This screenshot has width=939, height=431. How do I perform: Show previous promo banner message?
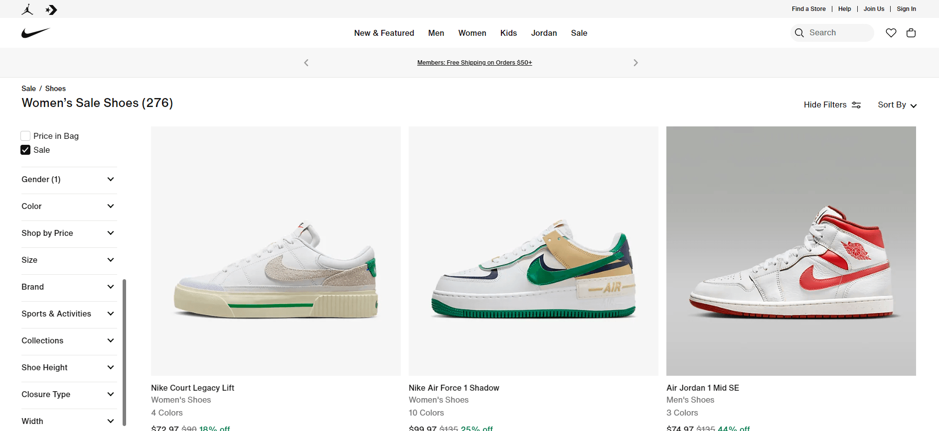click(307, 63)
